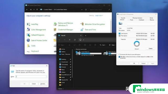The width and height of the screenshot is (168, 94).
Task: Open AutoPlay in Control Panel
Action: click(33, 24)
